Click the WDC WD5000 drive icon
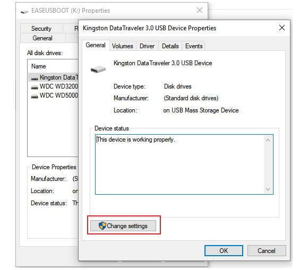Image resolution: width=308 pixels, height=270 pixels. click(x=35, y=96)
